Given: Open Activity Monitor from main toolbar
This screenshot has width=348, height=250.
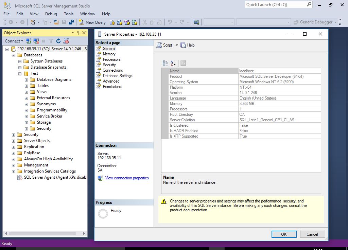Looking at the screenshot, I should point(196,22).
